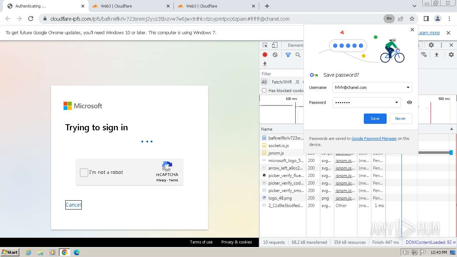Open reCAPTCHA Terms link
Image resolution: width=457 pixels, height=257 pixels.
(x=174, y=180)
